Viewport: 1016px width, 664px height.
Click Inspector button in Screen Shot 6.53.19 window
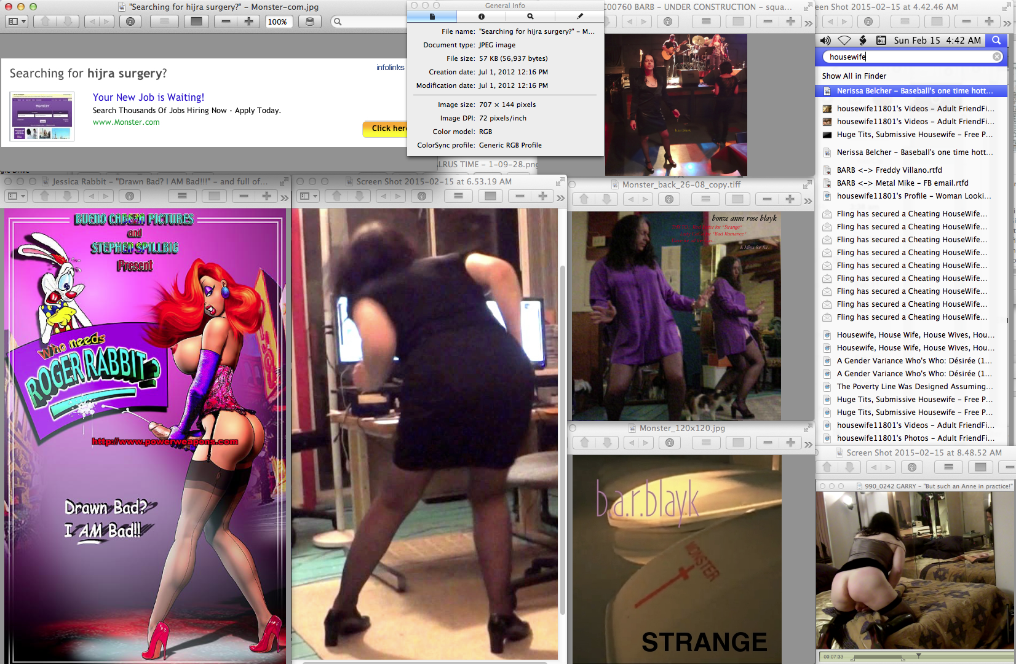pos(422,196)
